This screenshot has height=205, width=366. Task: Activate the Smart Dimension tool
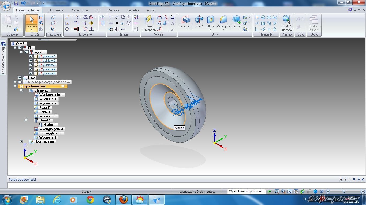(x=149, y=23)
